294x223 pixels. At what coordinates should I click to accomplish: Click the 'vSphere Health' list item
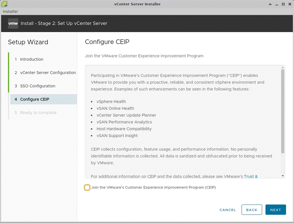(111, 102)
